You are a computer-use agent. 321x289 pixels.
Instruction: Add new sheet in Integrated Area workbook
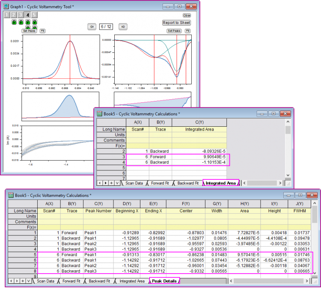111,183
